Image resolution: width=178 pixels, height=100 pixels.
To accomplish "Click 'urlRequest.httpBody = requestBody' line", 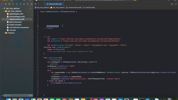I will tap(66, 77).
